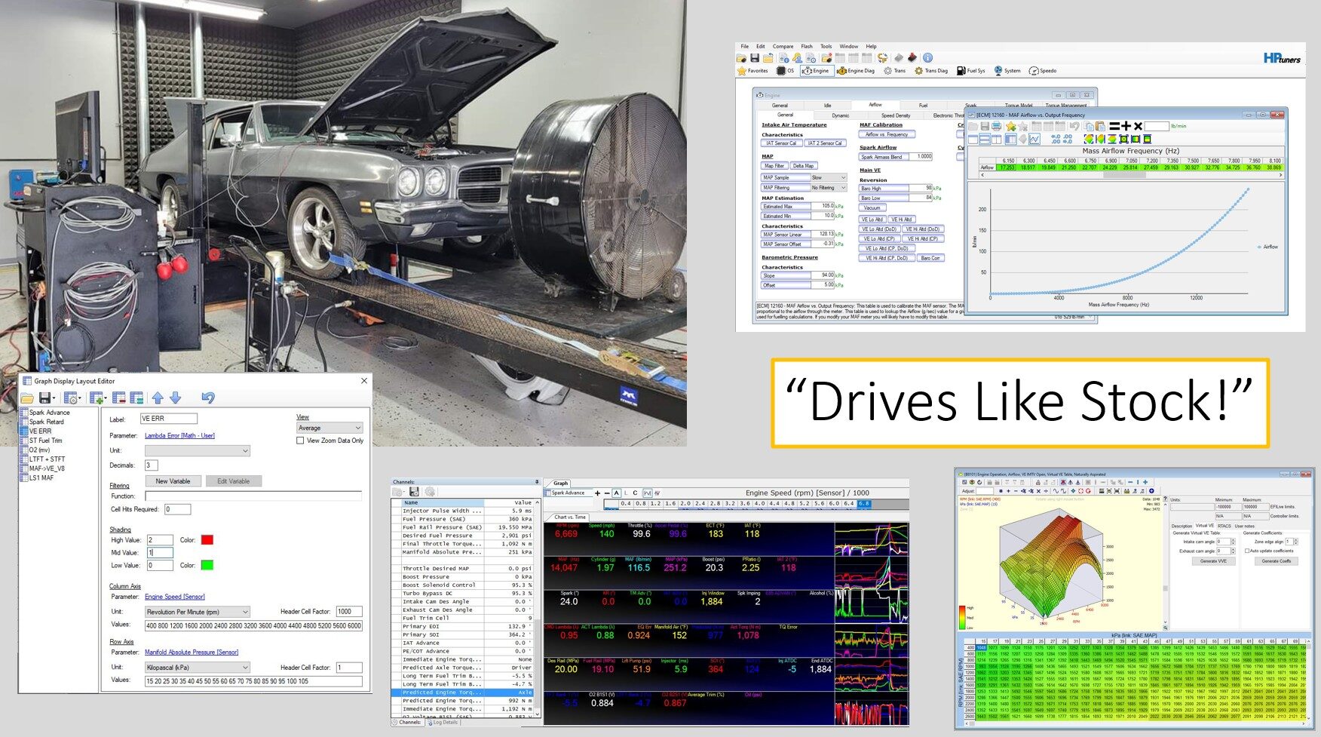
Task: Click the Decimals input field
Action: click(152, 465)
